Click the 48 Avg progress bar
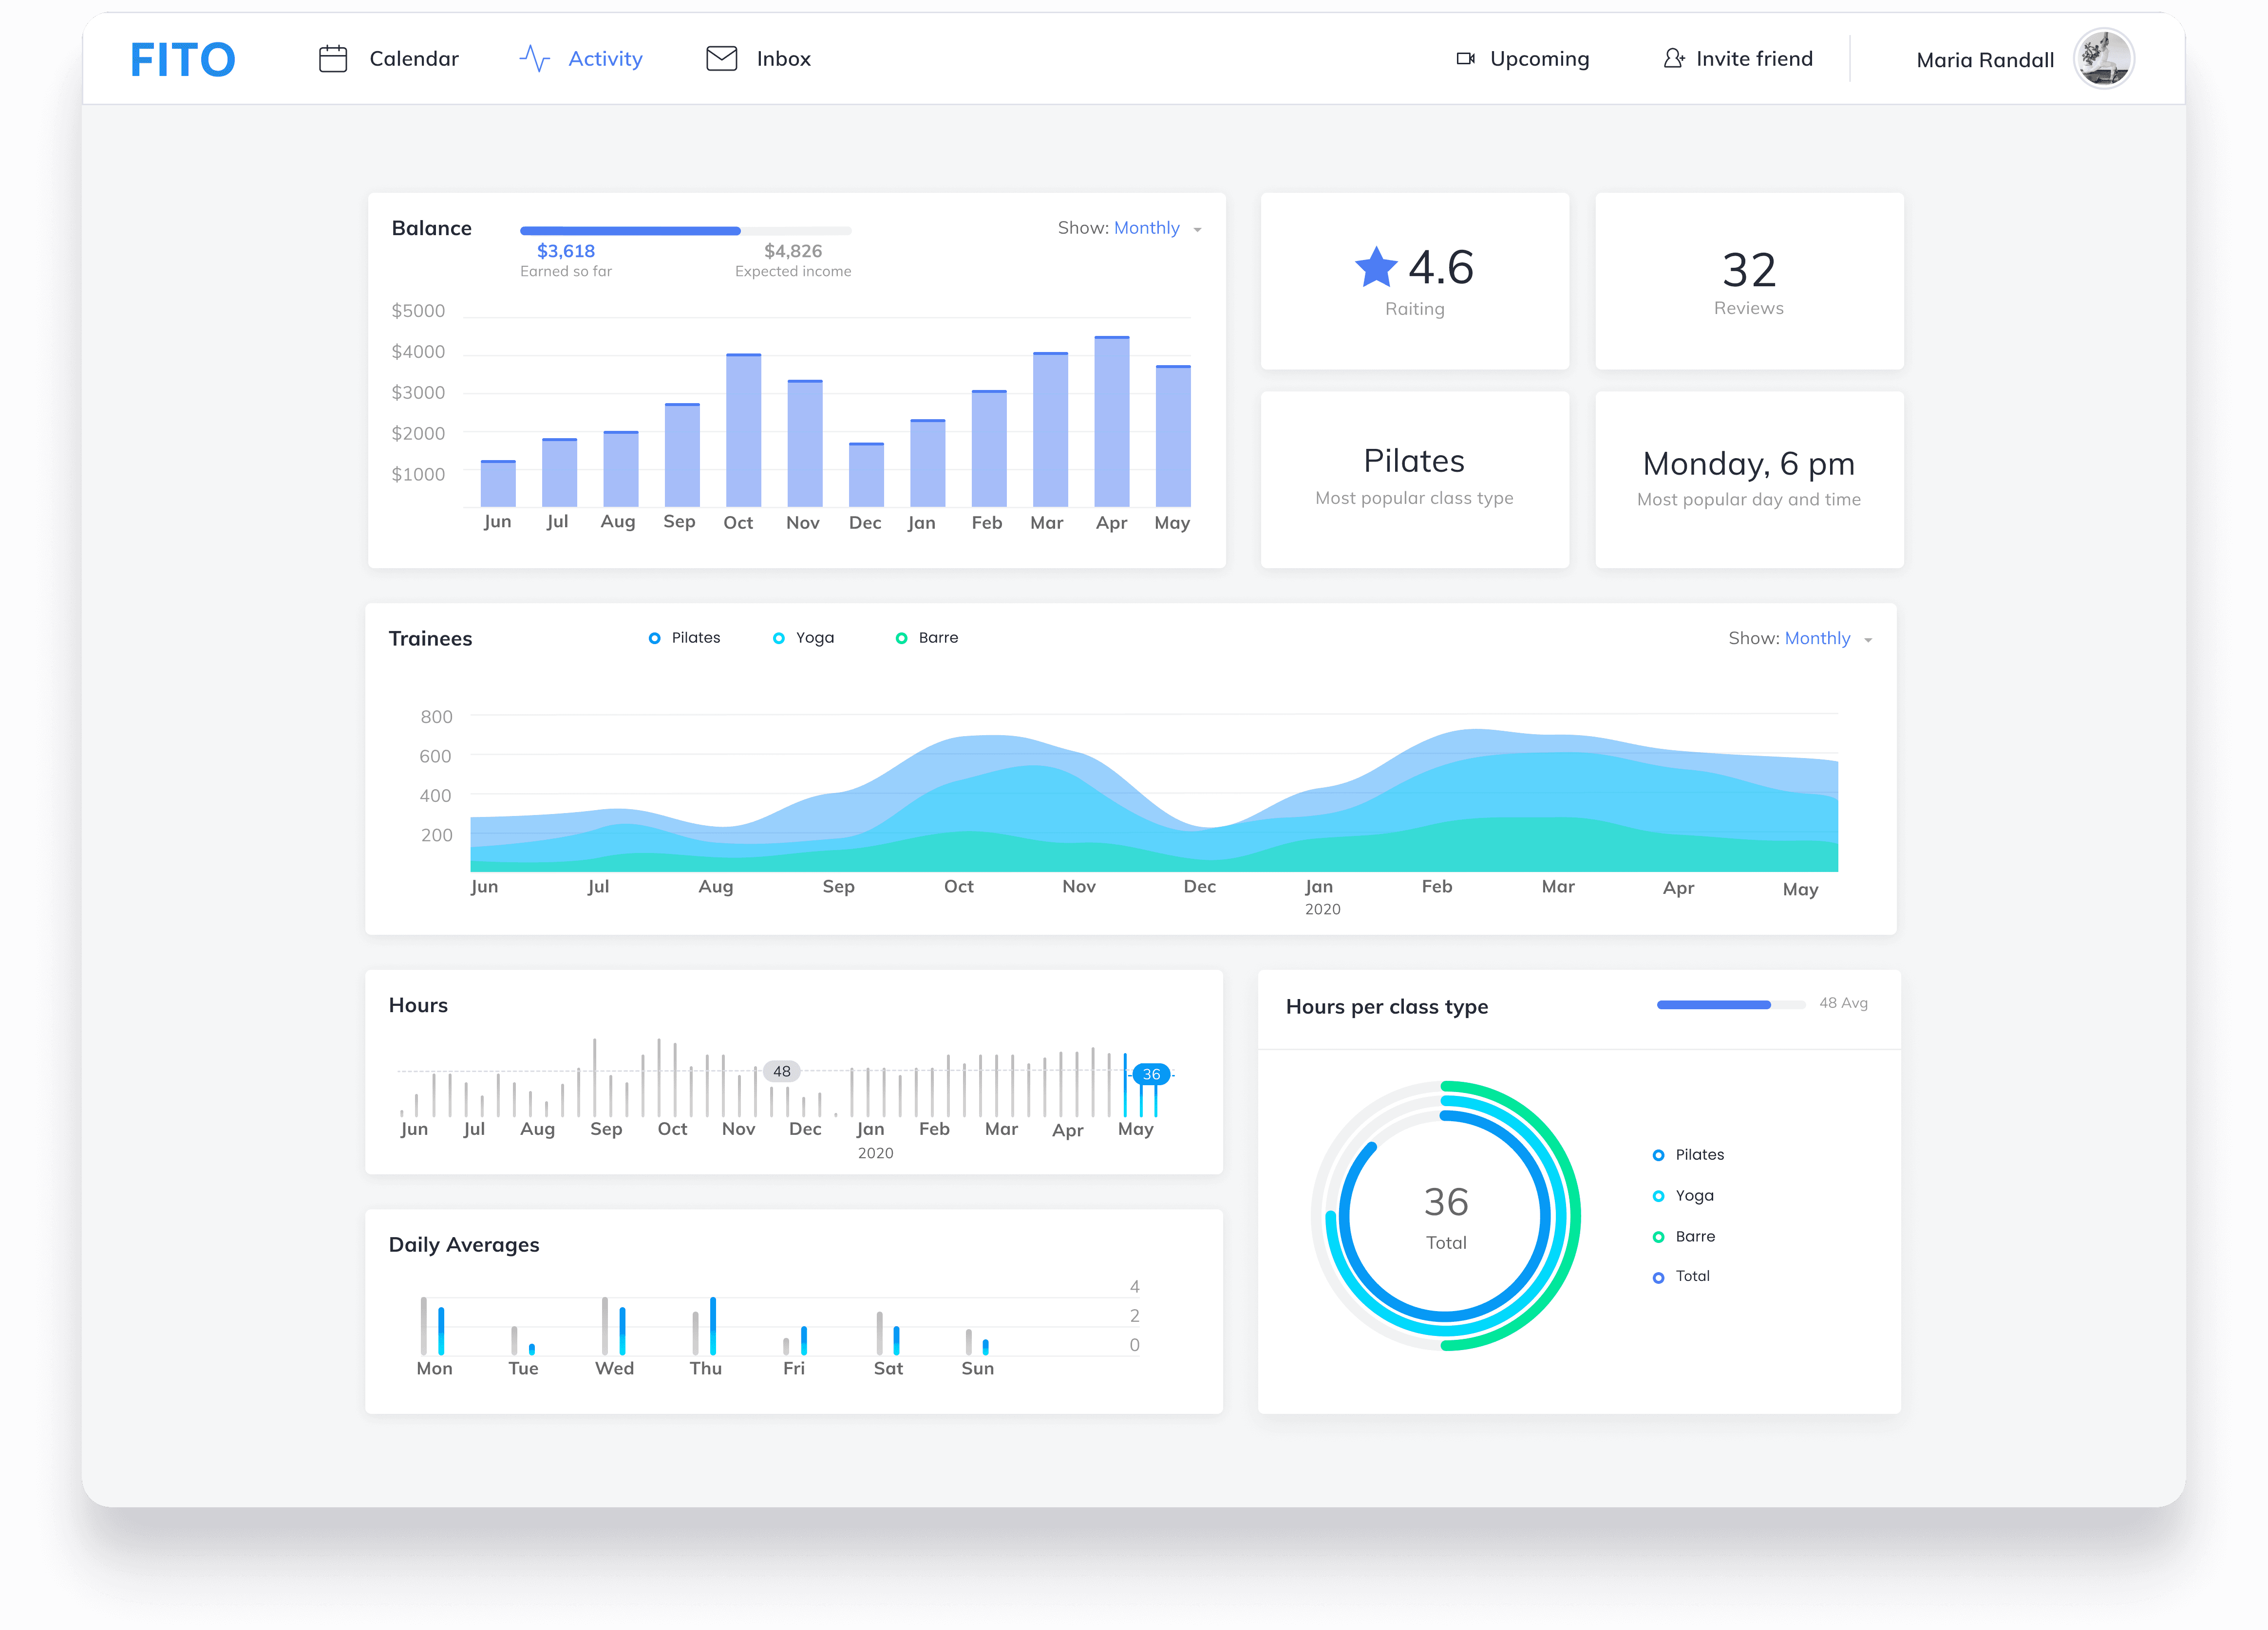This screenshot has height=1630, width=2268. (1731, 1004)
